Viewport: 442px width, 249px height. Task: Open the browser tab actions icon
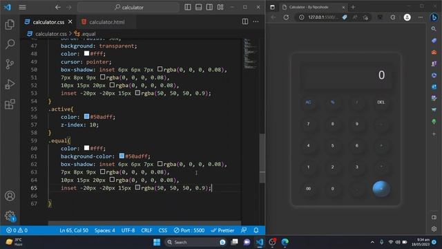pyautogui.click(x=272, y=7)
